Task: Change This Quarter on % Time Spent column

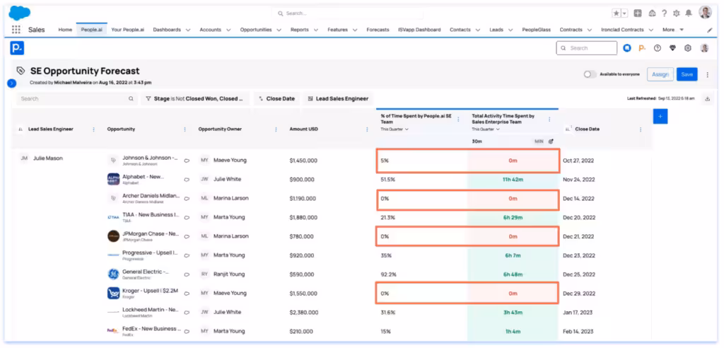Action: coord(395,129)
